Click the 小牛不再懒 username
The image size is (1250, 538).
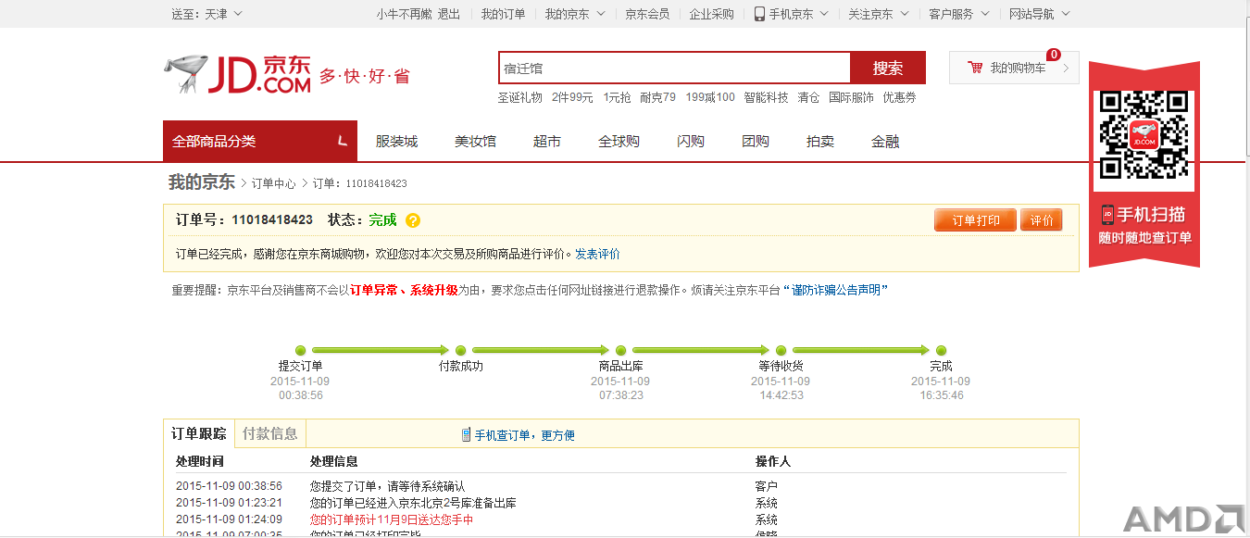coord(404,14)
